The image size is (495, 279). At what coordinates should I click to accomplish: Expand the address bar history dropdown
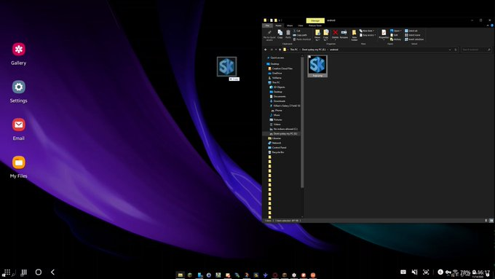click(450, 50)
